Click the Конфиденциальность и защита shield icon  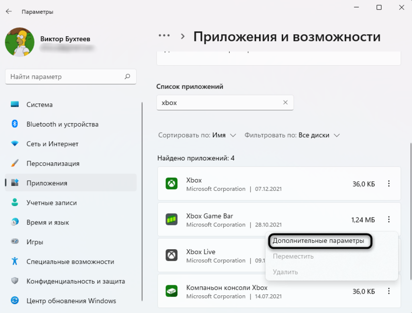(15, 281)
